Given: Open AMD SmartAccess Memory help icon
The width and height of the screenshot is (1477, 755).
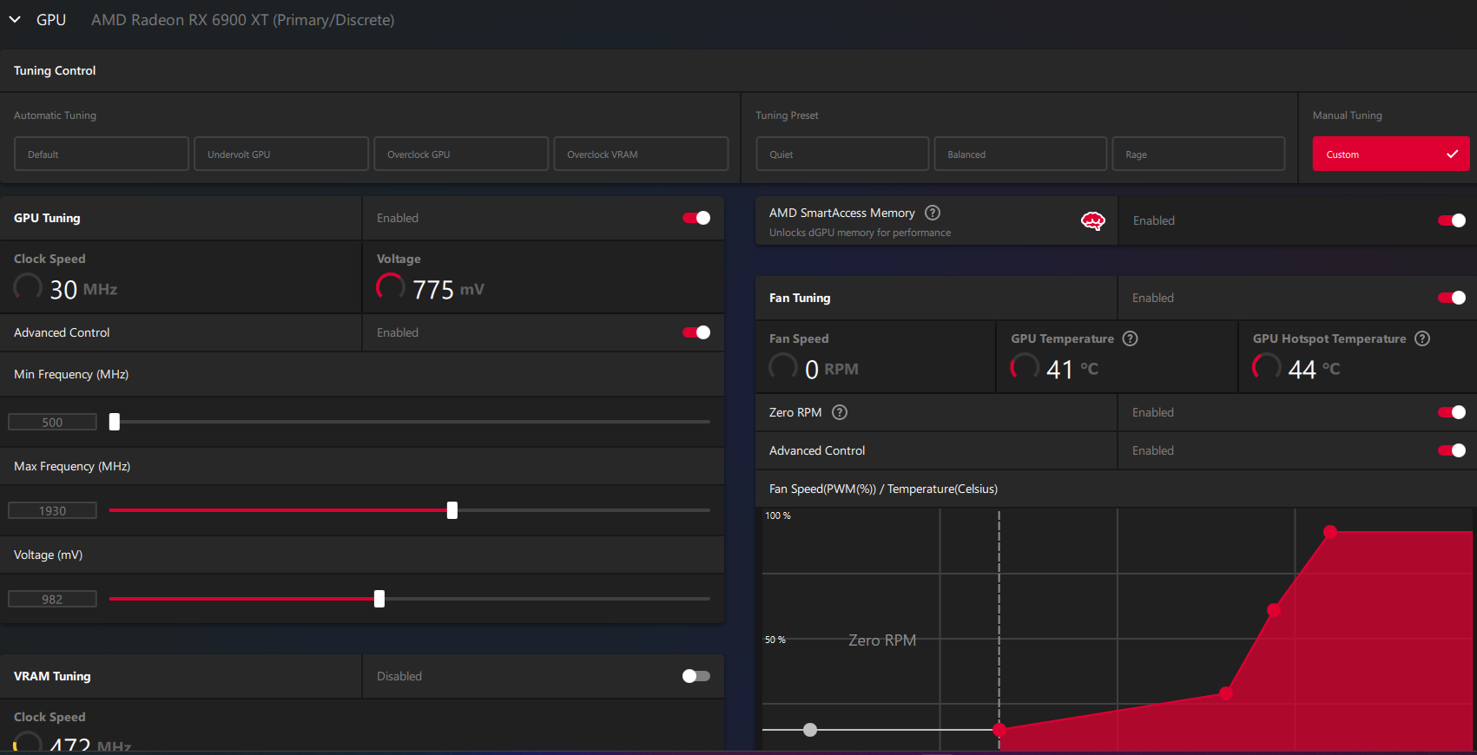Looking at the screenshot, I should click(x=933, y=213).
